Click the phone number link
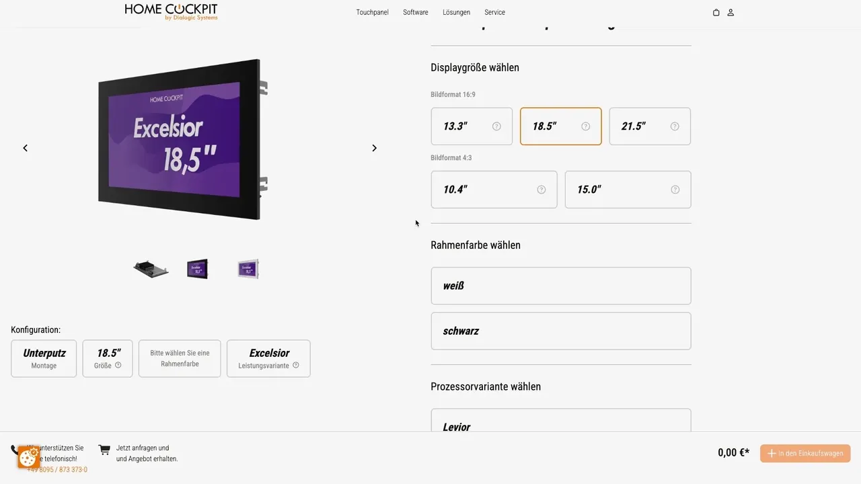This screenshot has height=484, width=861. tap(57, 469)
